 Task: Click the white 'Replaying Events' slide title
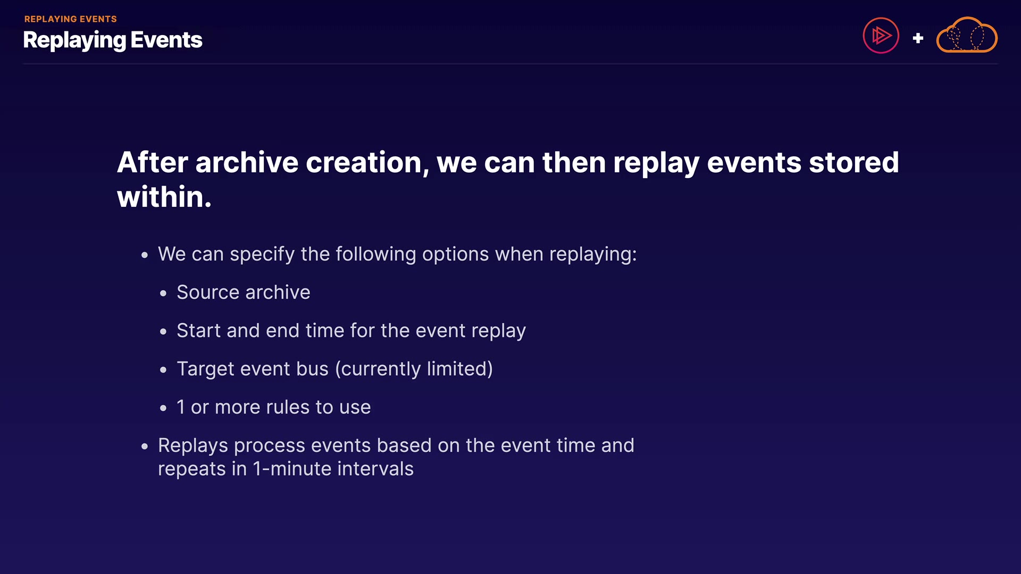pyautogui.click(x=113, y=40)
